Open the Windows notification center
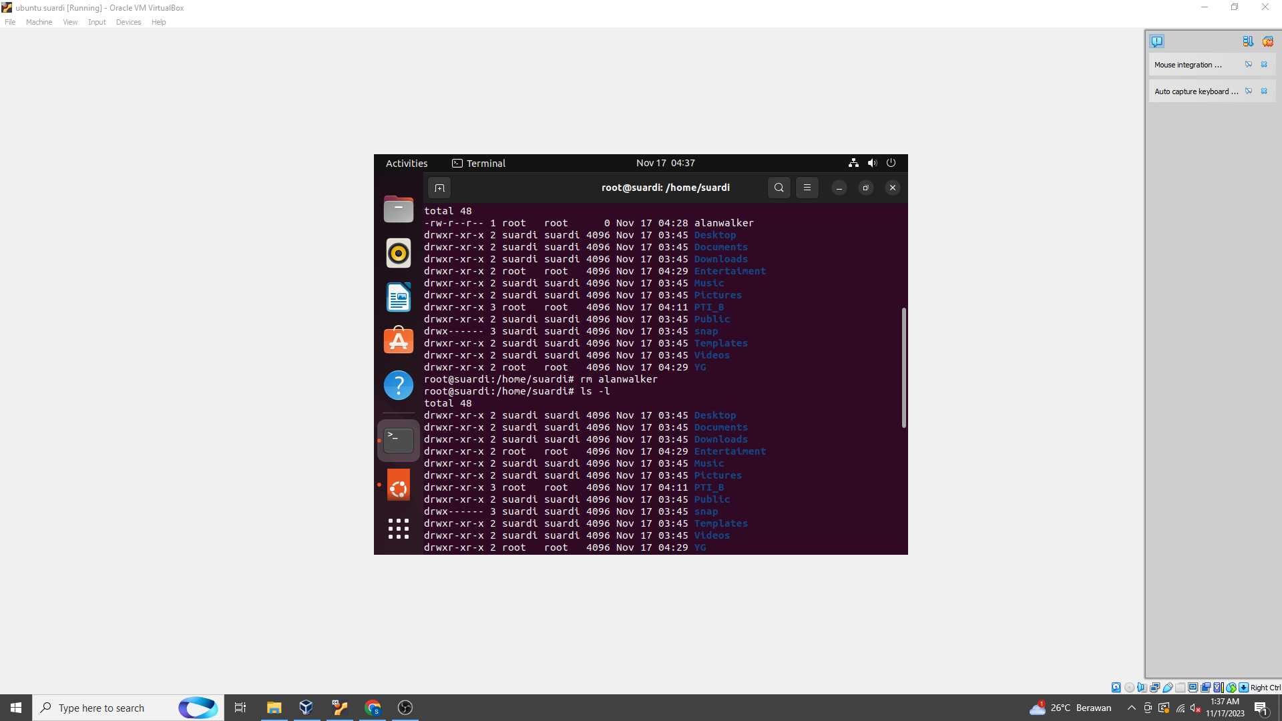This screenshot has height=721, width=1282. pos(1261,708)
